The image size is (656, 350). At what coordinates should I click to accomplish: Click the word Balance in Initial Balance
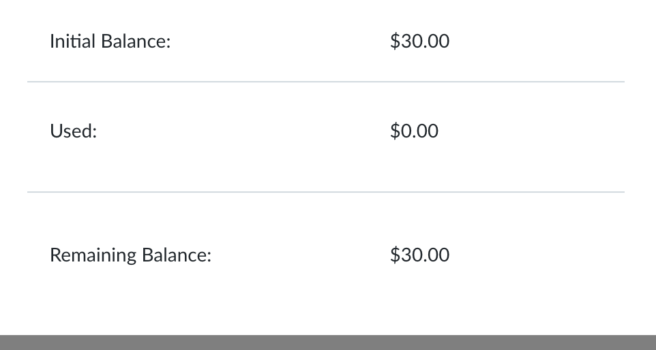pos(134,42)
